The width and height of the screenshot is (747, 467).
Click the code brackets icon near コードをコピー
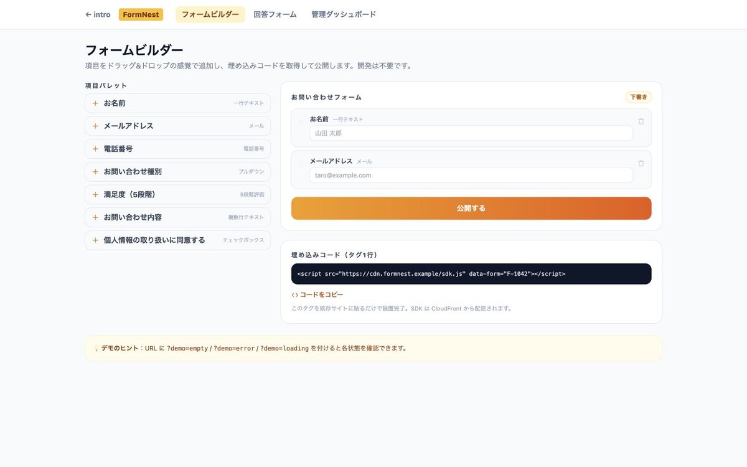coord(294,295)
